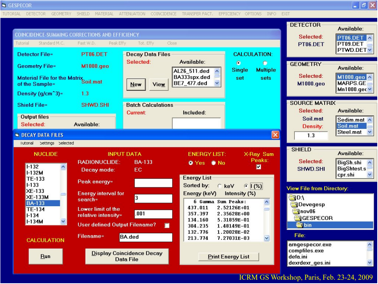Select the No radio button for Energy List
Viewport: 378px width, 284px height.
(214, 163)
